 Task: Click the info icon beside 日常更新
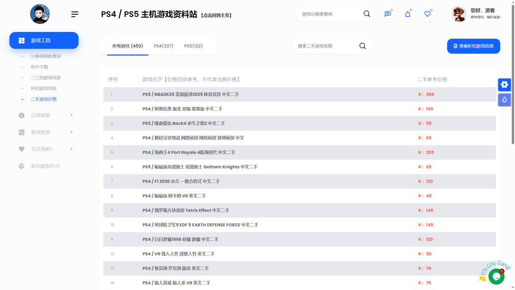click(21, 115)
